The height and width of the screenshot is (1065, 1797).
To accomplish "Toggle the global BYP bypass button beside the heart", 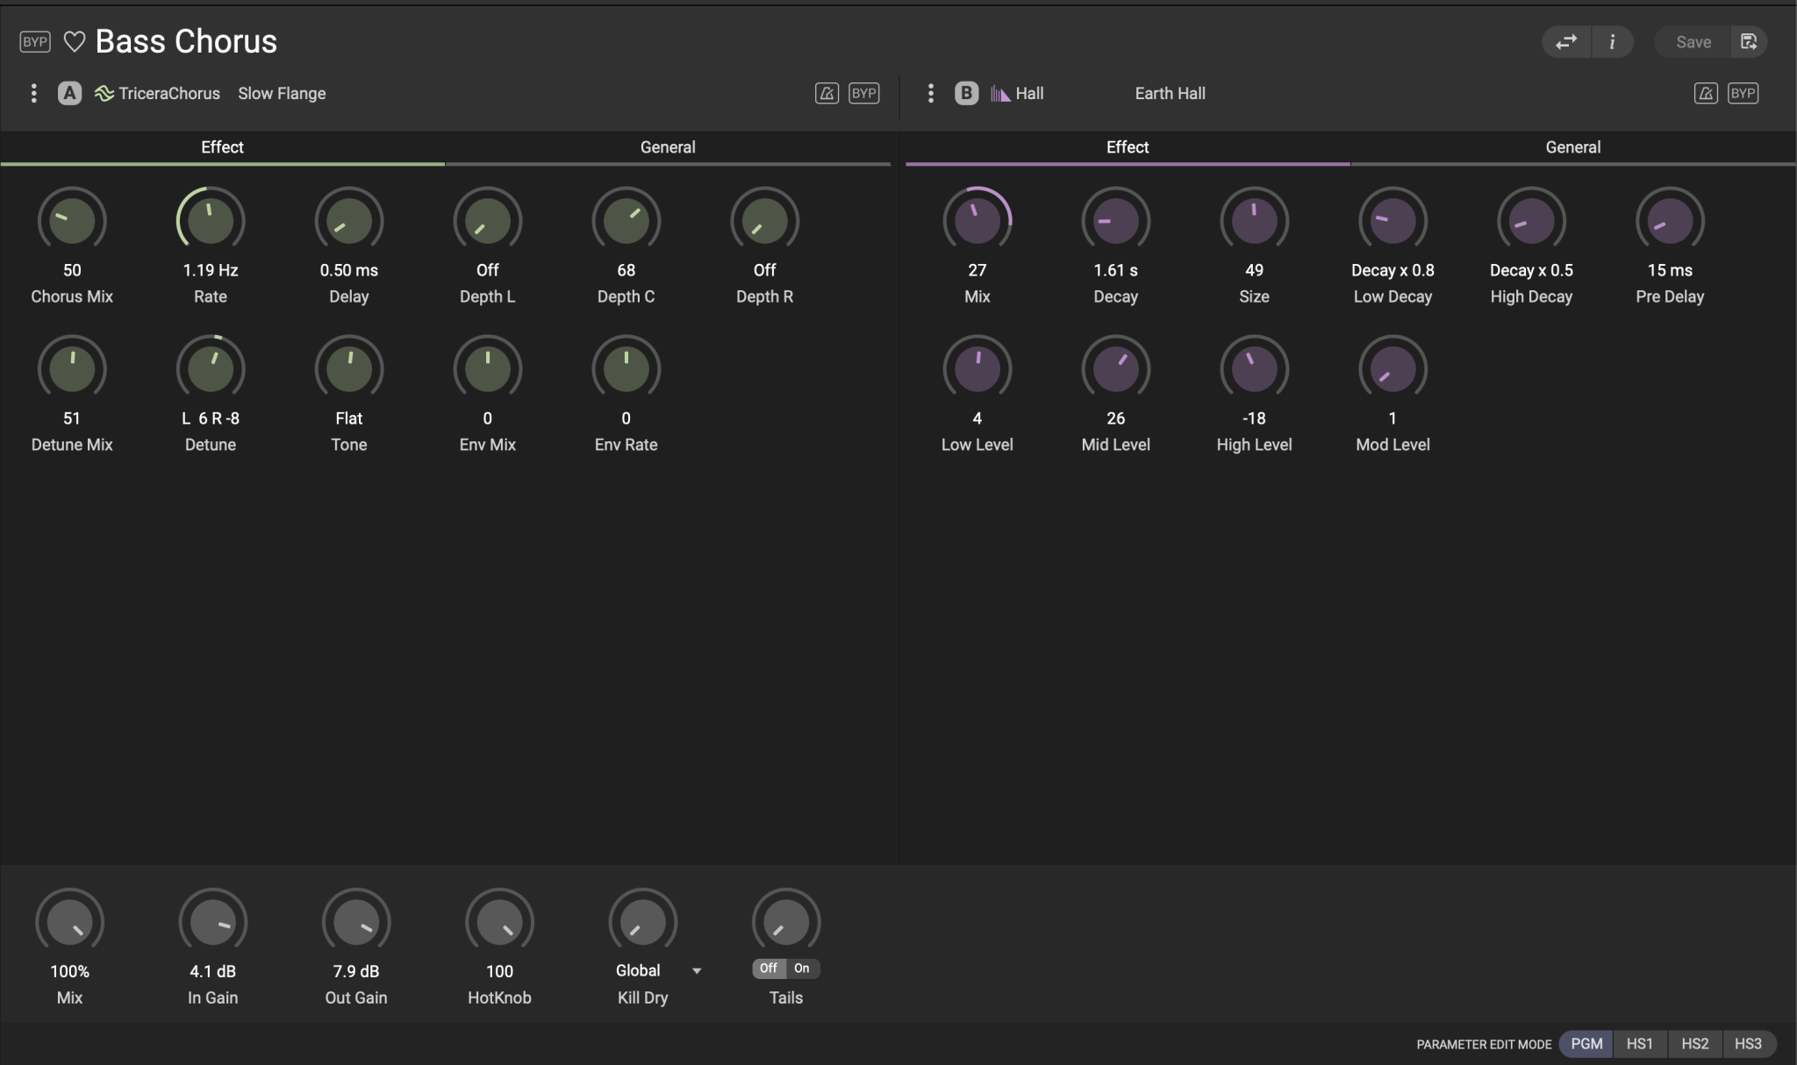I will pyautogui.click(x=35, y=41).
